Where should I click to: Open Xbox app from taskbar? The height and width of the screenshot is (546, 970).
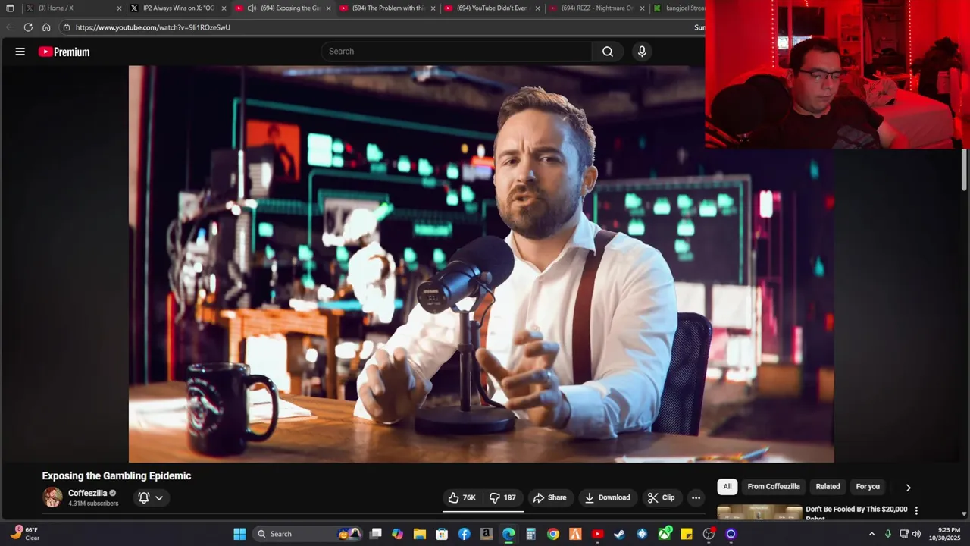click(x=665, y=534)
